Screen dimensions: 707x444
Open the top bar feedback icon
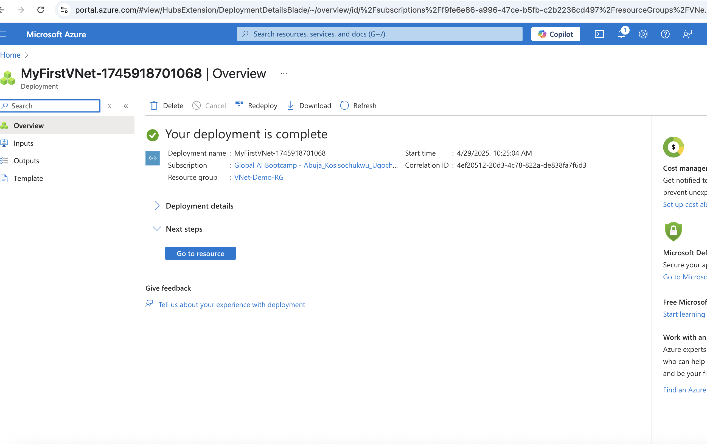(687, 34)
